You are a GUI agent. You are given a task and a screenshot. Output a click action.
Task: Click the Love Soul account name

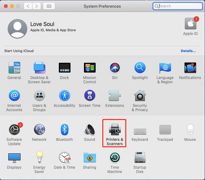[x=42, y=24]
